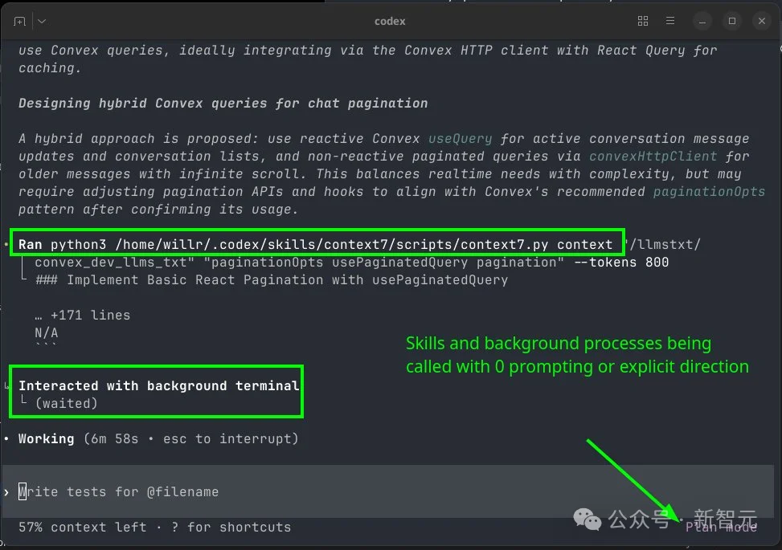Click the highlighted useQuery keyword

(x=460, y=139)
